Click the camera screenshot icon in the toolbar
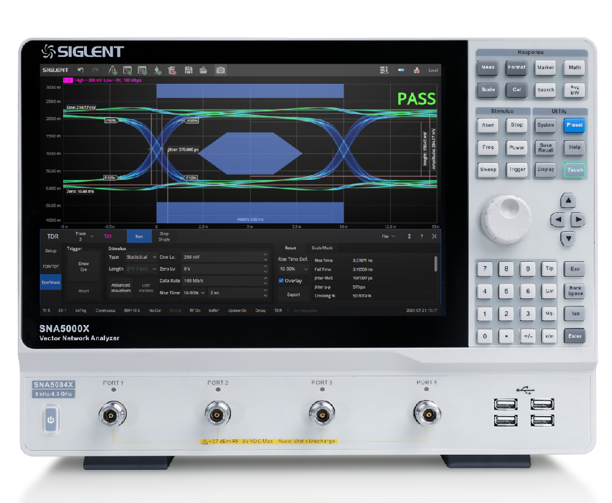Image resolution: width=612 pixels, height=503 pixels. pos(221,70)
